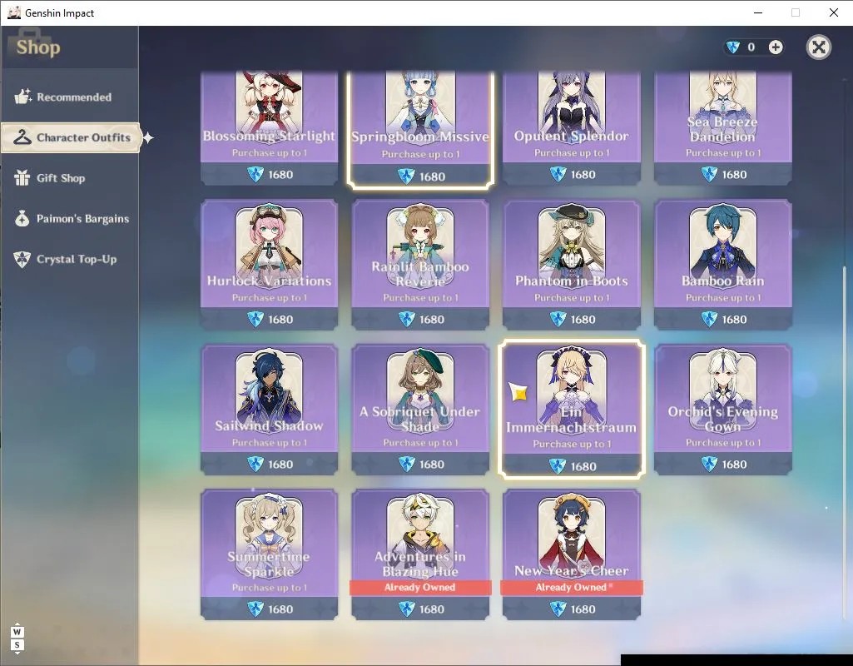853x666 pixels.
Task: Select the Adventures in Blazing Hue card
Action: point(420,554)
